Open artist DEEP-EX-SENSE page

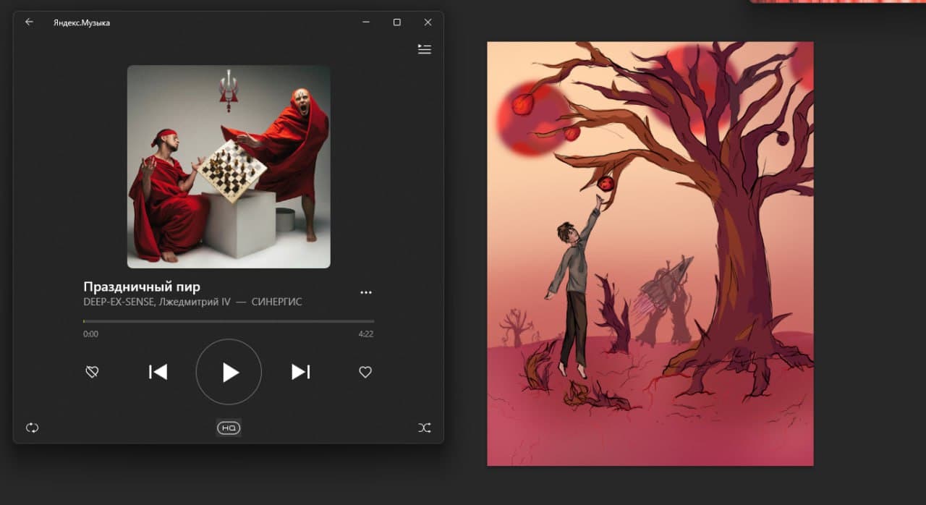click(x=118, y=302)
